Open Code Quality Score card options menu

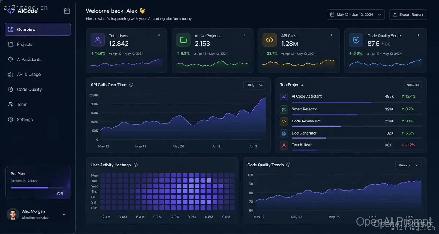pyautogui.click(x=418, y=36)
